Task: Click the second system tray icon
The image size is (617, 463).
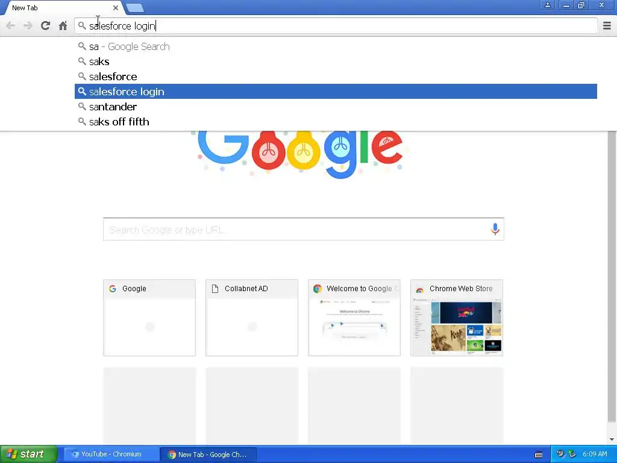Action: click(x=572, y=454)
